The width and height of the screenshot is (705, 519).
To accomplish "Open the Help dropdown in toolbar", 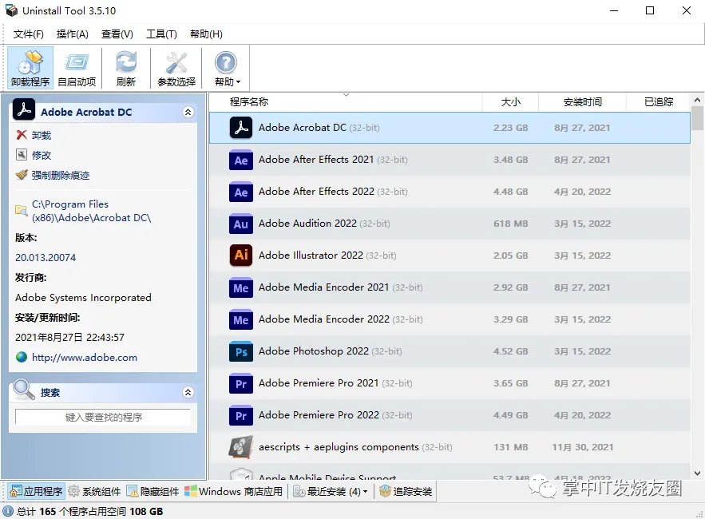I will click(226, 68).
